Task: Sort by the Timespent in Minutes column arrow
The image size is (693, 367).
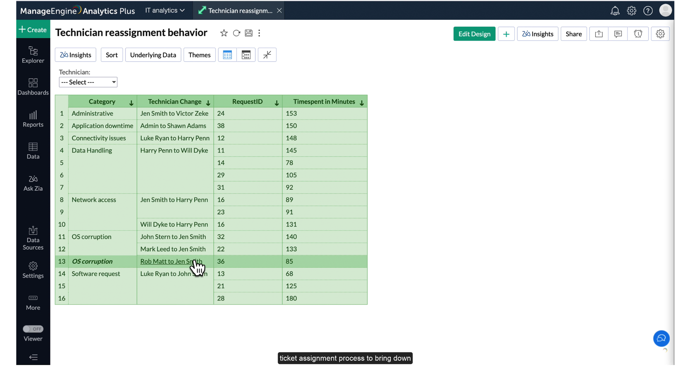Action: (362, 103)
